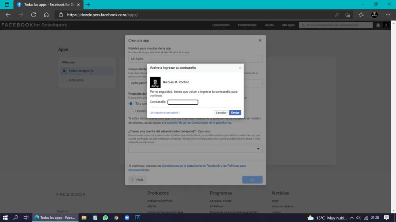396x222 pixels.
Task: Click the Enviar button in password dialog
Action: [235, 113]
